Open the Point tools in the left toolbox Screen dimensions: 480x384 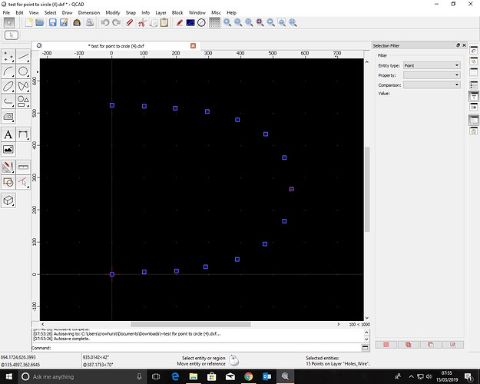pos(8,57)
